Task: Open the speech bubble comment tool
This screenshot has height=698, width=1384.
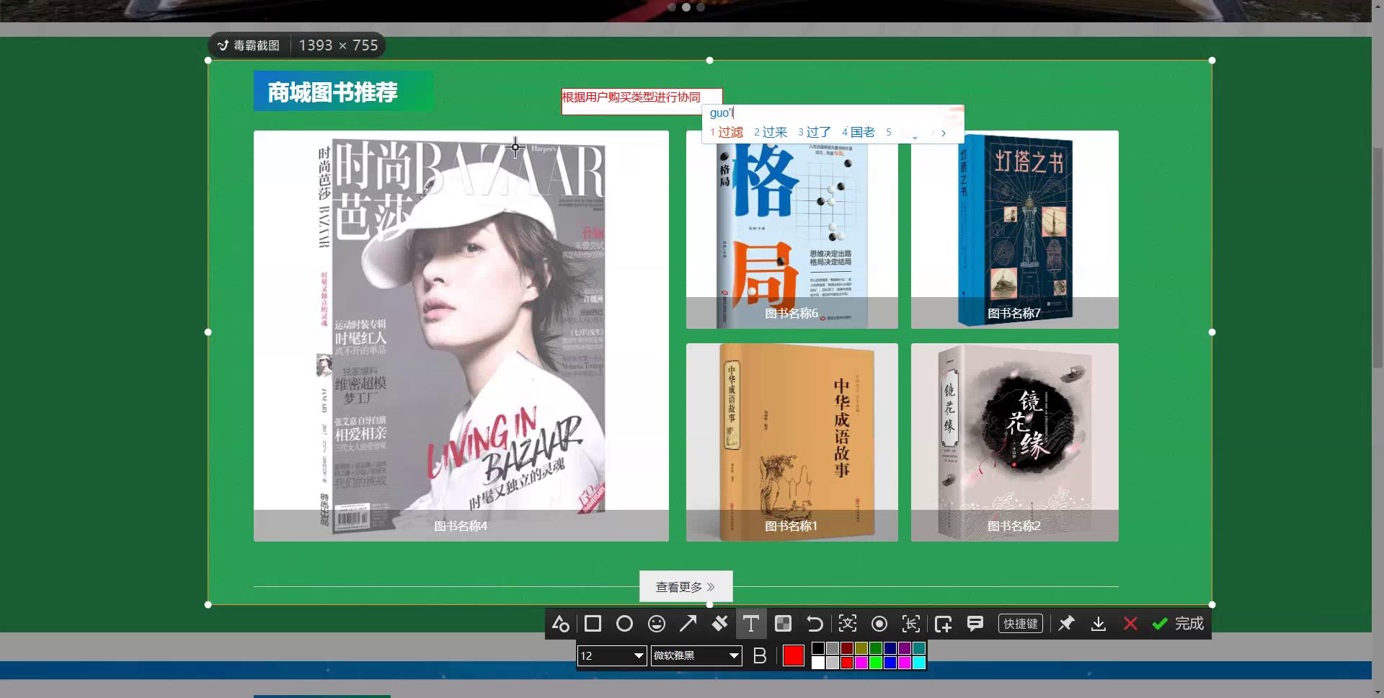Action: [x=975, y=624]
